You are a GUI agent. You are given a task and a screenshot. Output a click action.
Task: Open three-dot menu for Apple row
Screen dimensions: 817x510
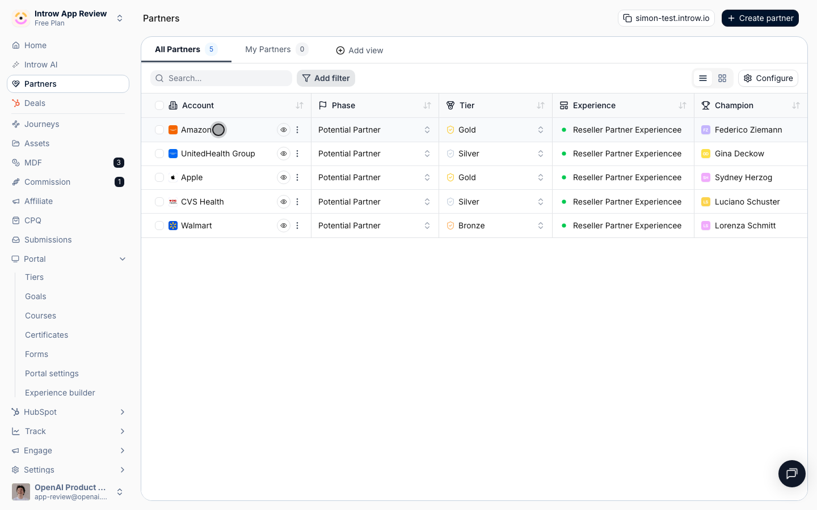[x=297, y=177]
